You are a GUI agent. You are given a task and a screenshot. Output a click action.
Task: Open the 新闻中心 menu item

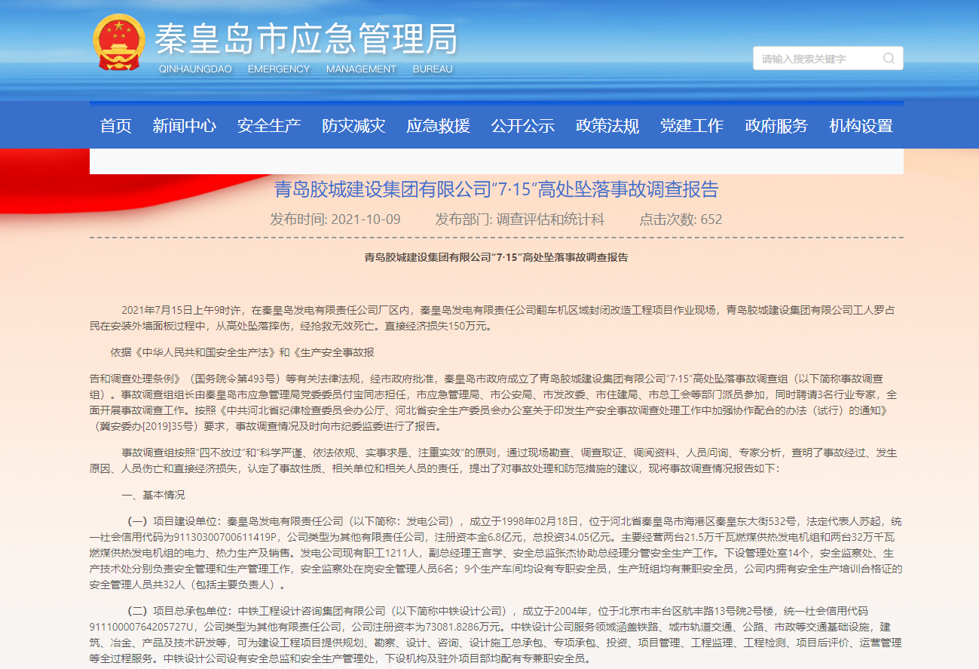click(x=184, y=126)
